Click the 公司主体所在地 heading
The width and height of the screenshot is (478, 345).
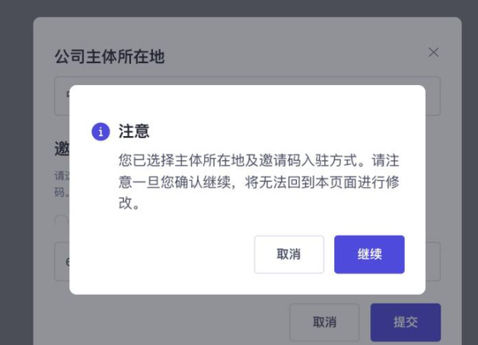[110, 56]
